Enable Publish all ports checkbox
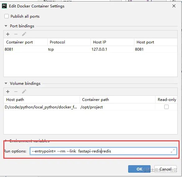Screen dimensions: 182x177 [7, 16]
